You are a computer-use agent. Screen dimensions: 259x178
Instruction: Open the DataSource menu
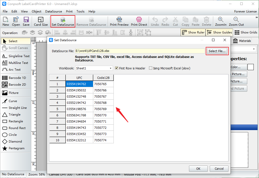(53, 11)
